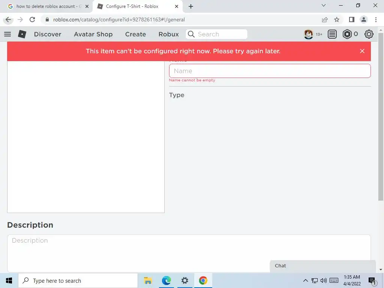Open Windows Settings from taskbar
This screenshot has height=288, width=384.
(184, 280)
